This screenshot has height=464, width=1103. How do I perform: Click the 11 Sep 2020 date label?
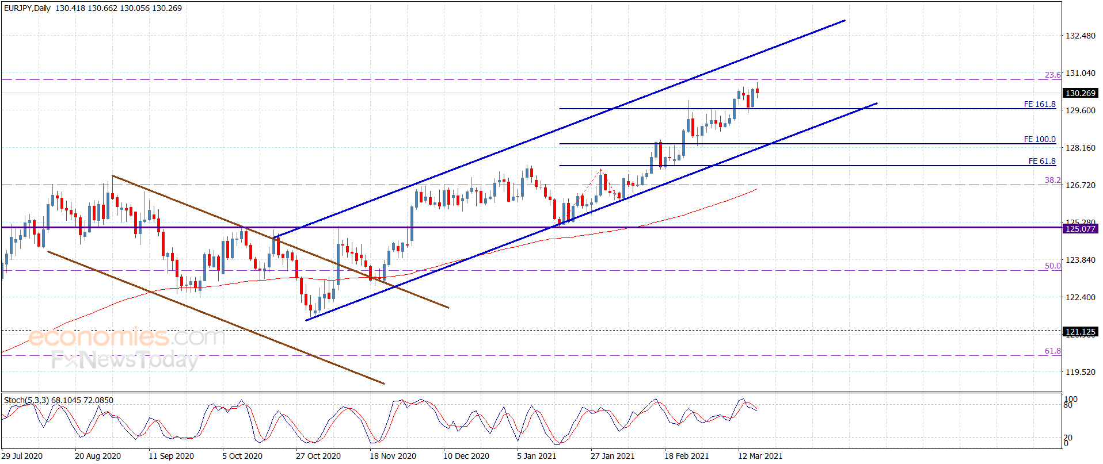[x=171, y=456]
